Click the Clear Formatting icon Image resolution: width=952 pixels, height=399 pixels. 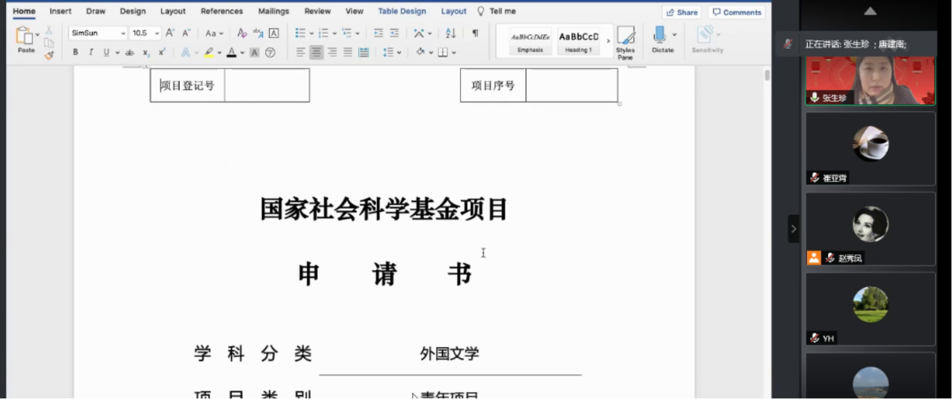(x=242, y=33)
